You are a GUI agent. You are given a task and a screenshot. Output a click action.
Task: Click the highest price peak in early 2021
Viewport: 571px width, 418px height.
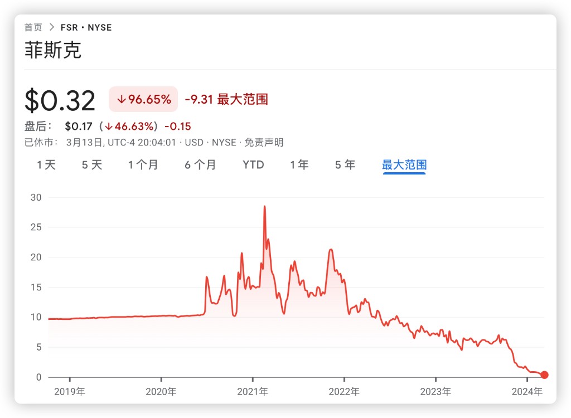[264, 207]
